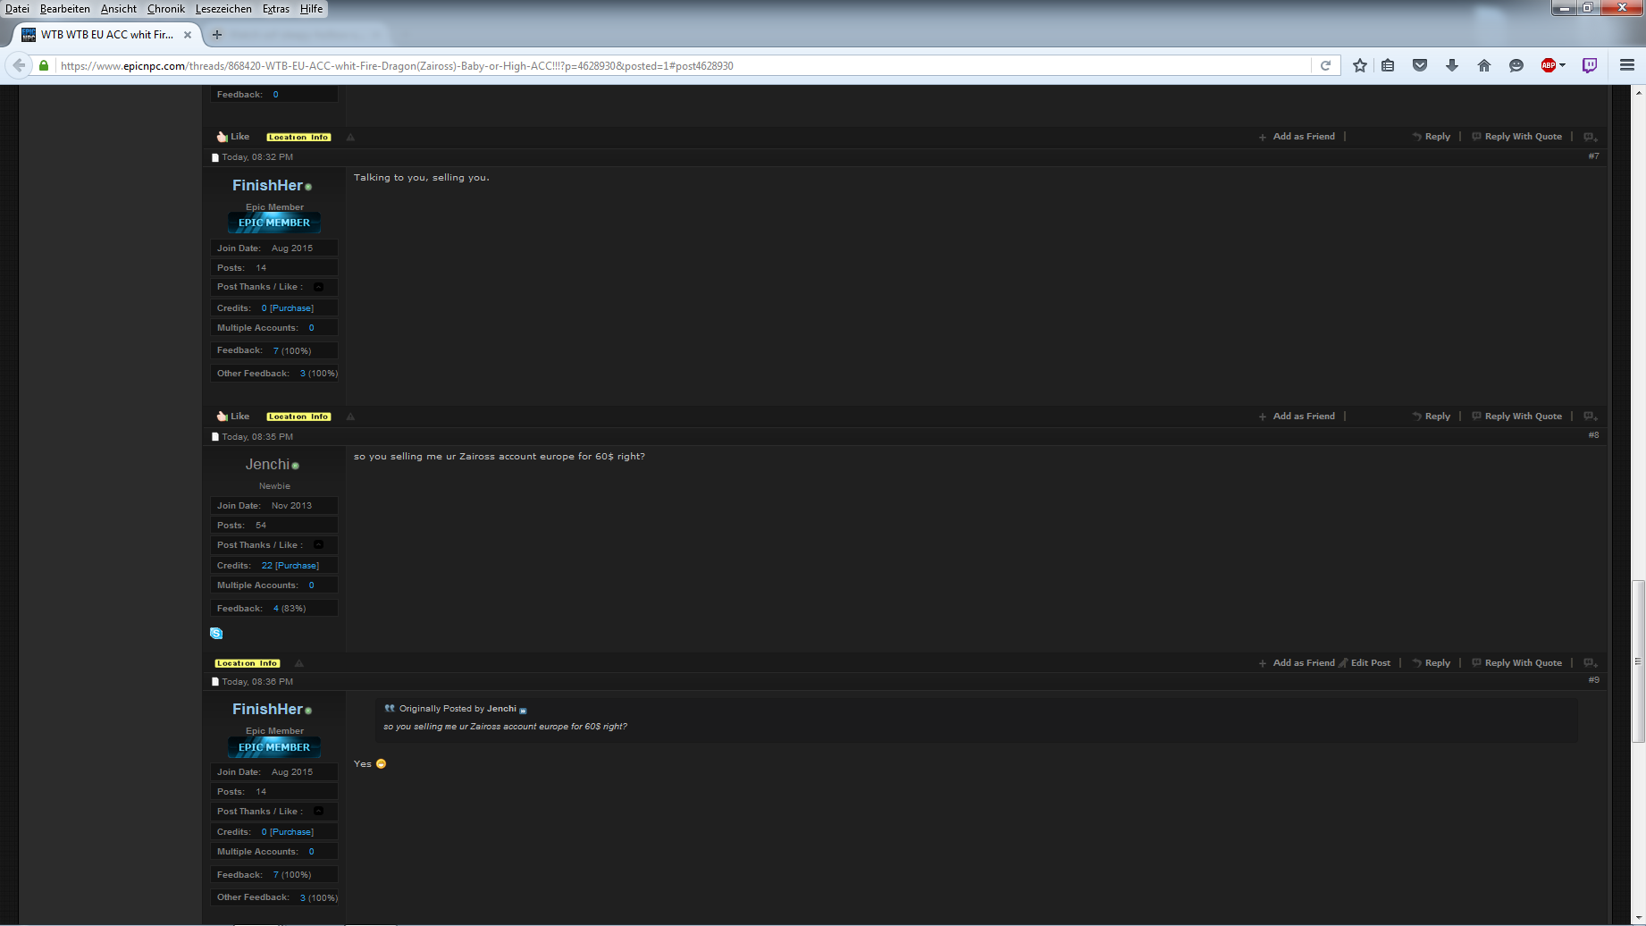
Task: Reply to FinishHer's post #7
Action: pos(1432,417)
